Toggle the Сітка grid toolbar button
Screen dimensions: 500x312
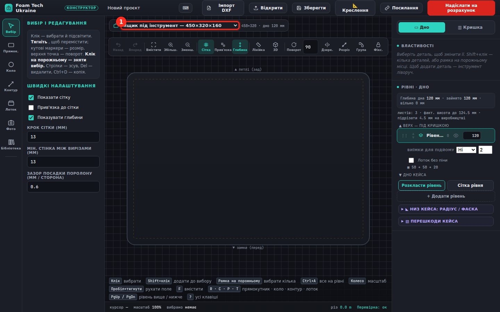tap(206, 47)
